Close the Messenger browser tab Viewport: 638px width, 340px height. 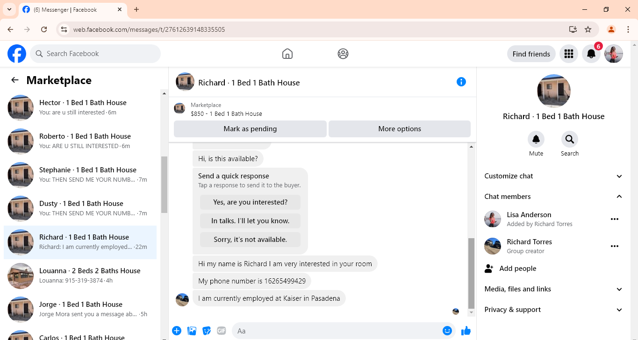pos(120,9)
